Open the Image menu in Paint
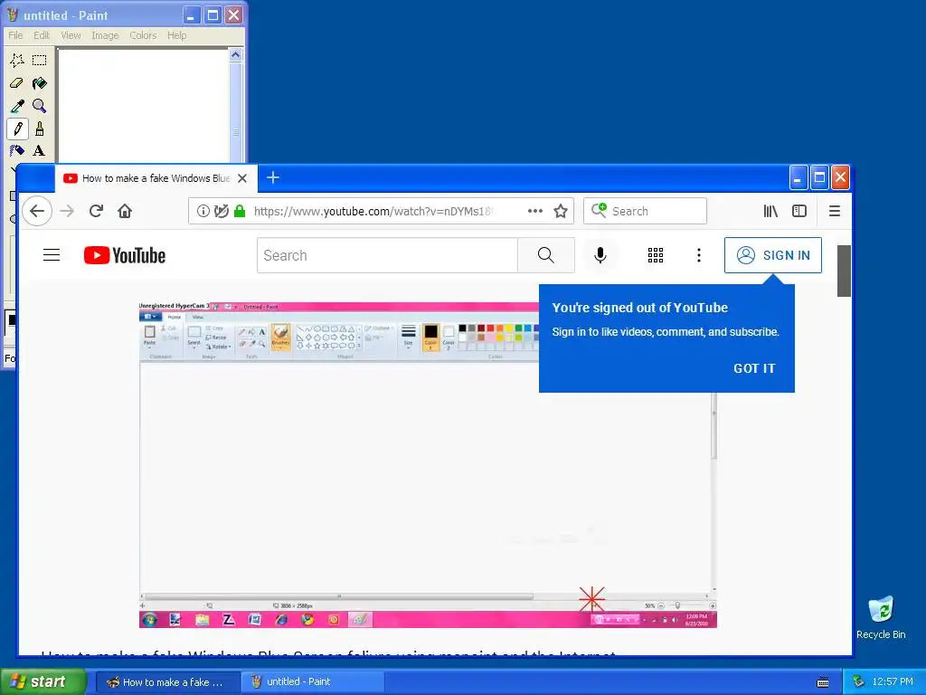926x695 pixels. (105, 35)
